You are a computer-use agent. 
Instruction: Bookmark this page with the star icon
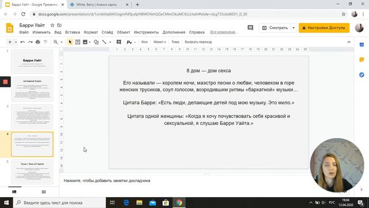(x=344, y=14)
